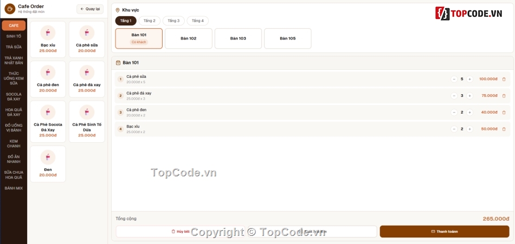The height and width of the screenshot is (244, 515).
Task: Increase Cà phê đen quantity with plus
Action: point(469,113)
